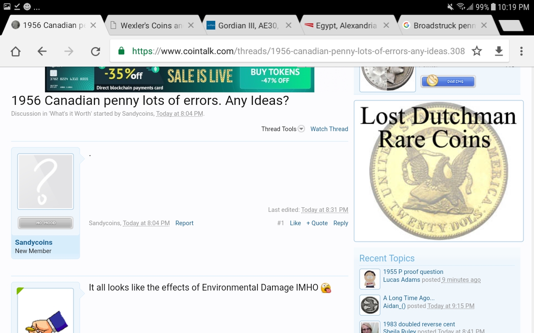Like Sandycoins' first post

pyautogui.click(x=295, y=223)
